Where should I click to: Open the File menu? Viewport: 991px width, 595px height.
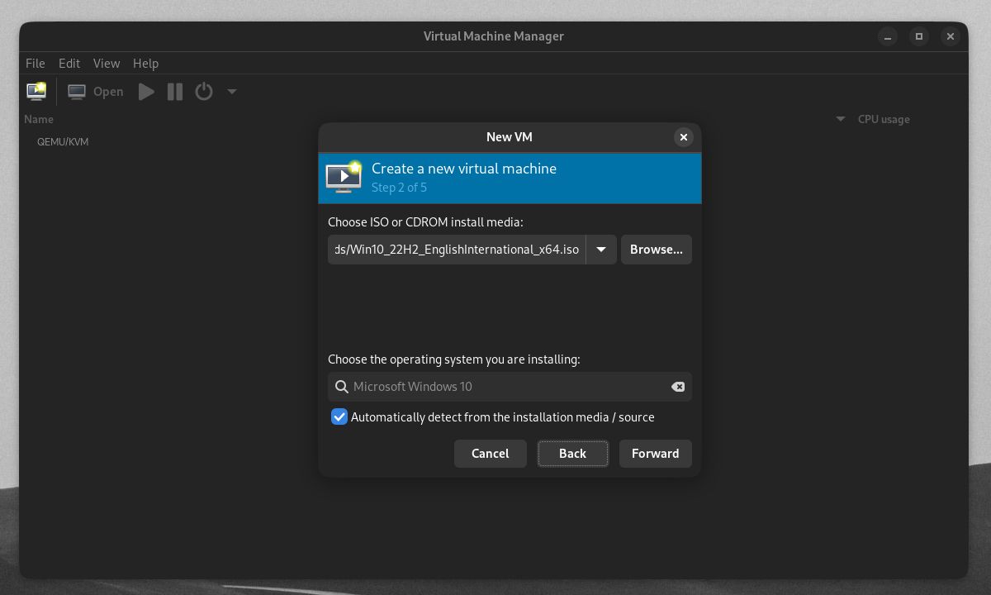click(x=35, y=63)
